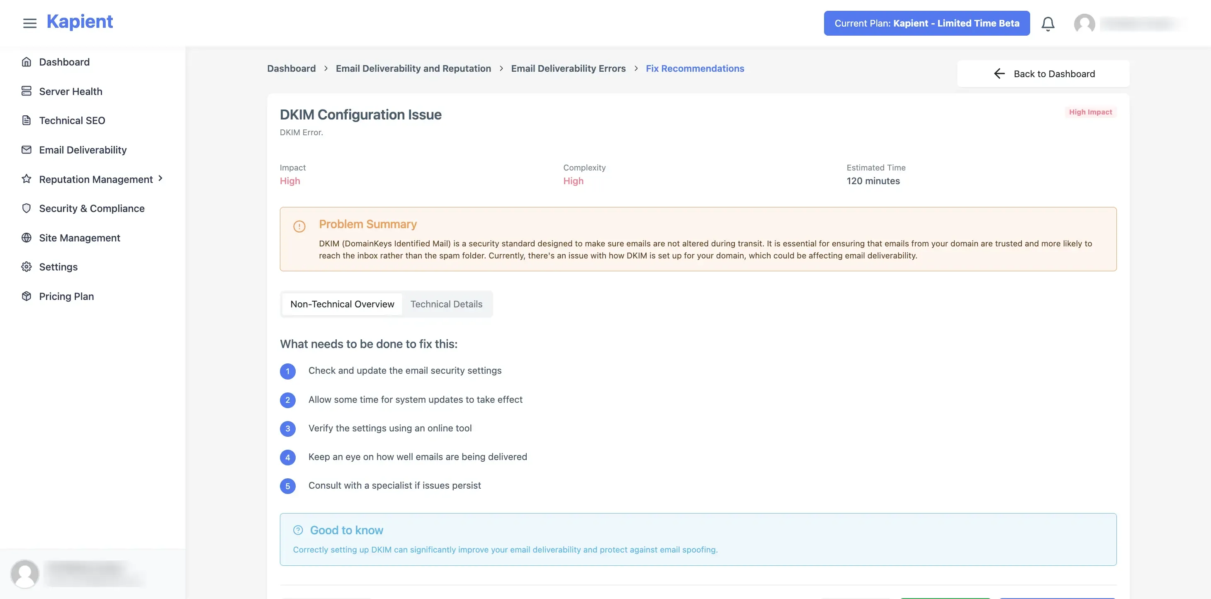Screen dimensions: 1211x599
Task: Click the Pricing Plan box icon
Action: [x=27, y=296]
